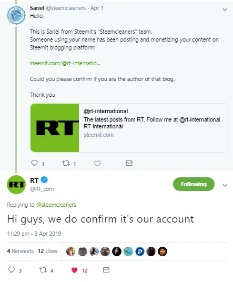Expand the chevron menu beside the Following button
The width and height of the screenshot is (233, 282).
tap(225, 185)
